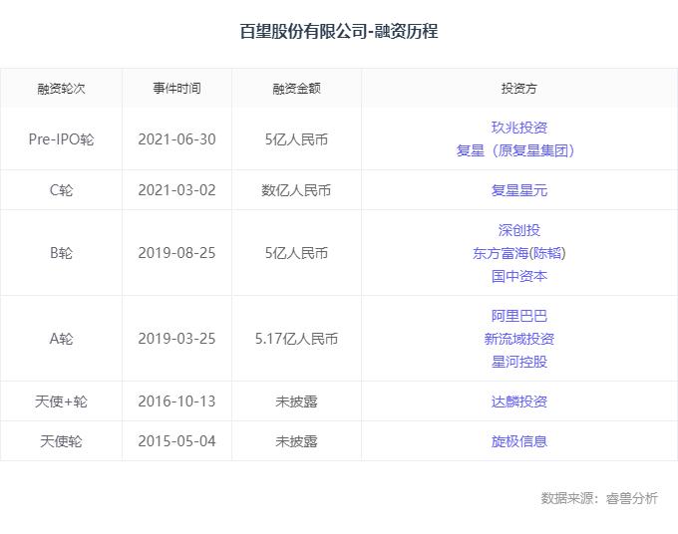Click the amount 数亿人民币
Screen dimensions: 678x534
297,190
